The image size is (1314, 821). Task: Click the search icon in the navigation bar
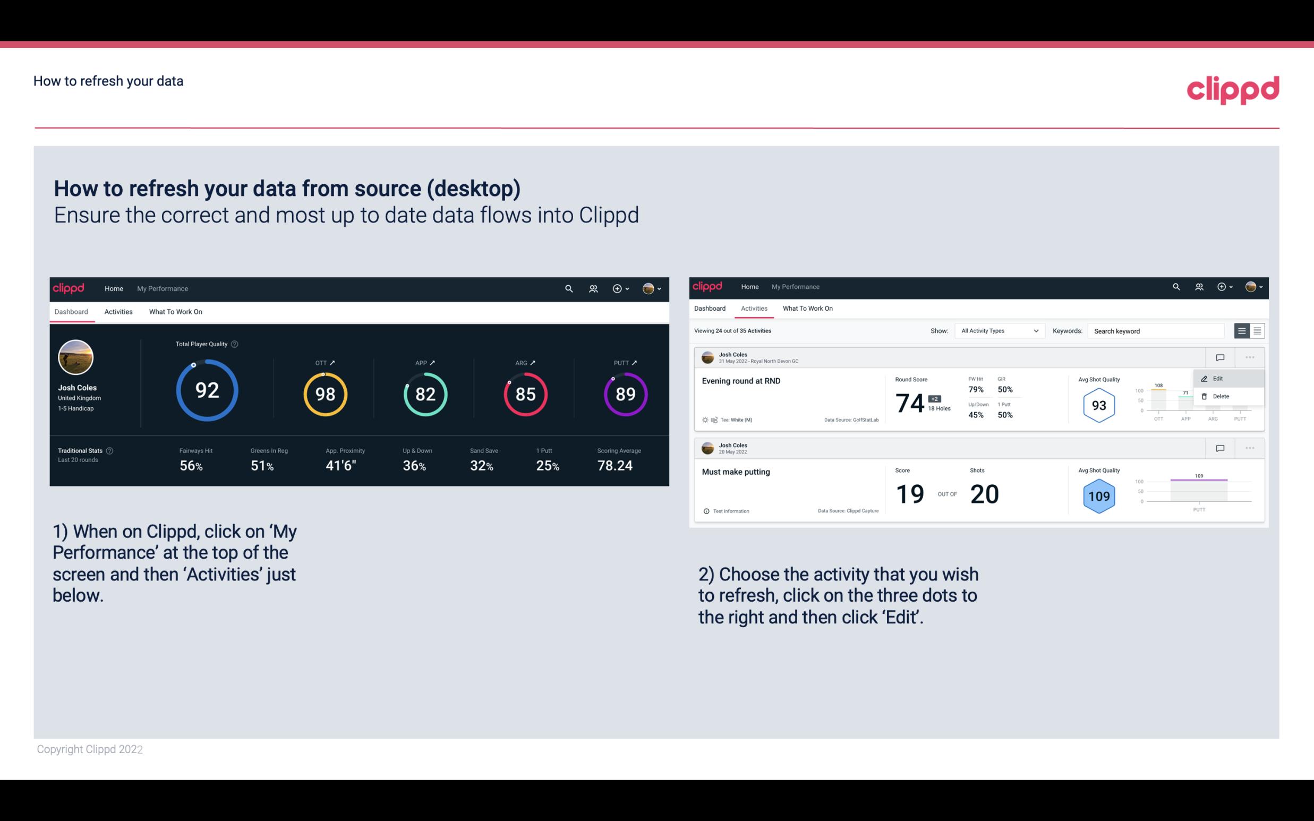(x=568, y=287)
